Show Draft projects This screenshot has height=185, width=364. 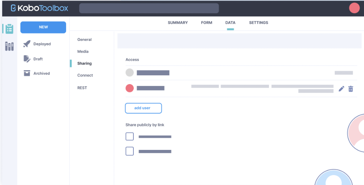coord(38,59)
